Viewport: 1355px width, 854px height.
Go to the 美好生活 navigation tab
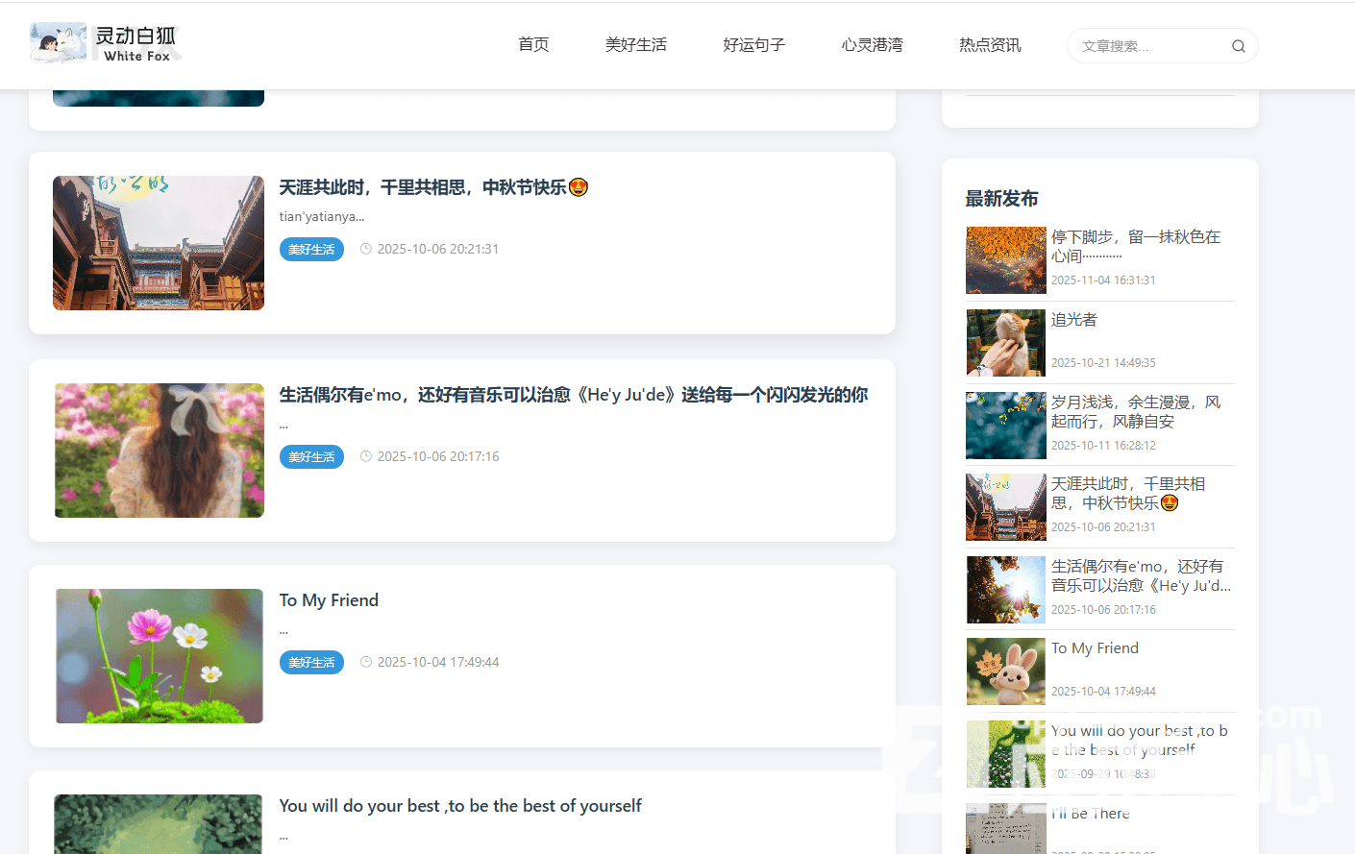[635, 45]
